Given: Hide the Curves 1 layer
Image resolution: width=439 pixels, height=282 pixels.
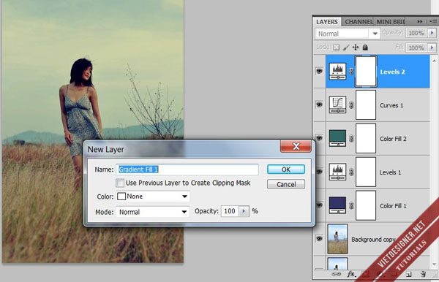Looking at the screenshot, I should click(319, 104).
